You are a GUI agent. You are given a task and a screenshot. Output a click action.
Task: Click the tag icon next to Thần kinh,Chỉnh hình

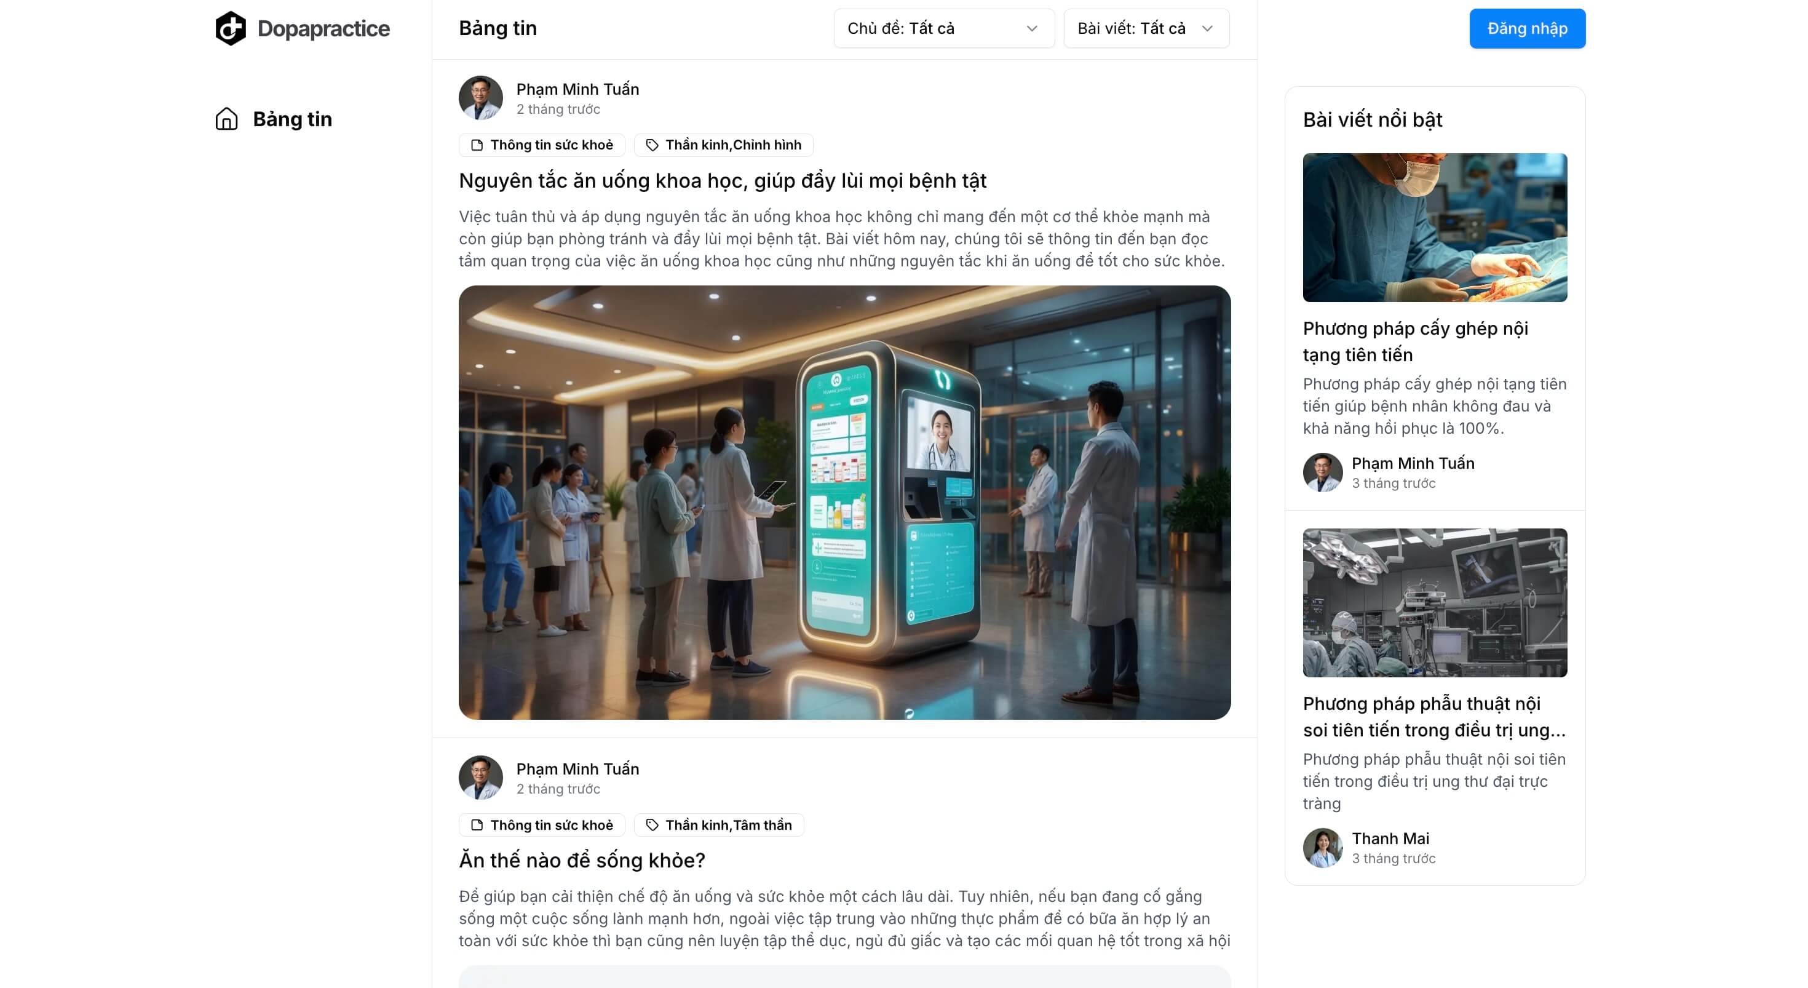(x=652, y=145)
